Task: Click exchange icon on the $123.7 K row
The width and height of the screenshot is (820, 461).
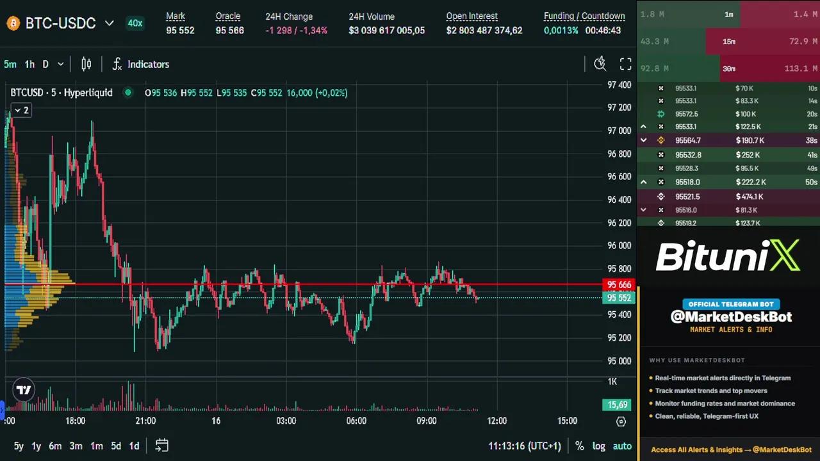Action: pyautogui.click(x=661, y=223)
